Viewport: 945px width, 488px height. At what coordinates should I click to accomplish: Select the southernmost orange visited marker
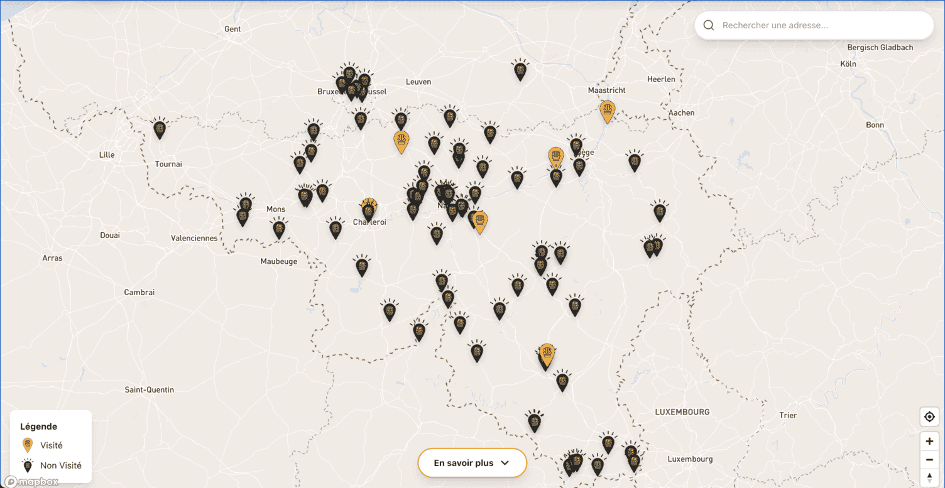(x=547, y=355)
